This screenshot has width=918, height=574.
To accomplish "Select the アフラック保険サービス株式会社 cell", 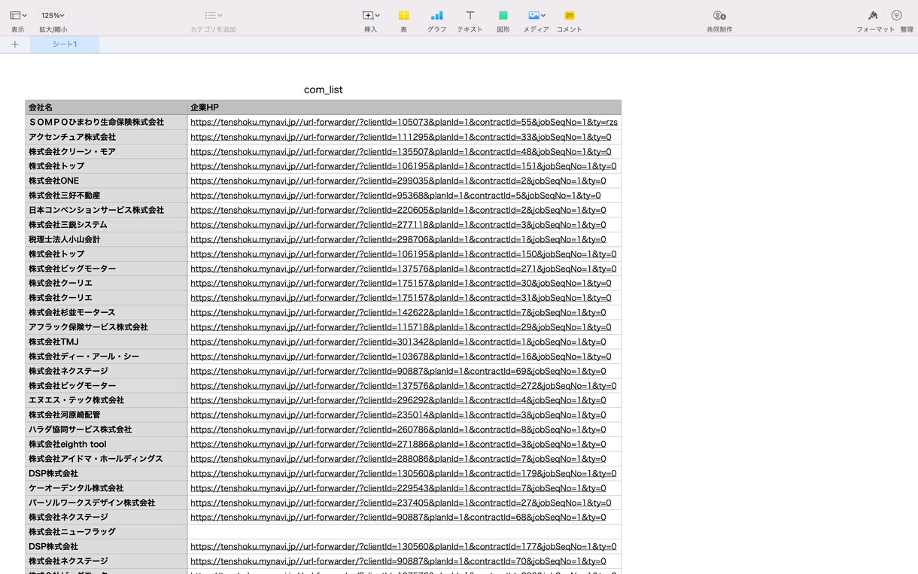I will tap(106, 327).
